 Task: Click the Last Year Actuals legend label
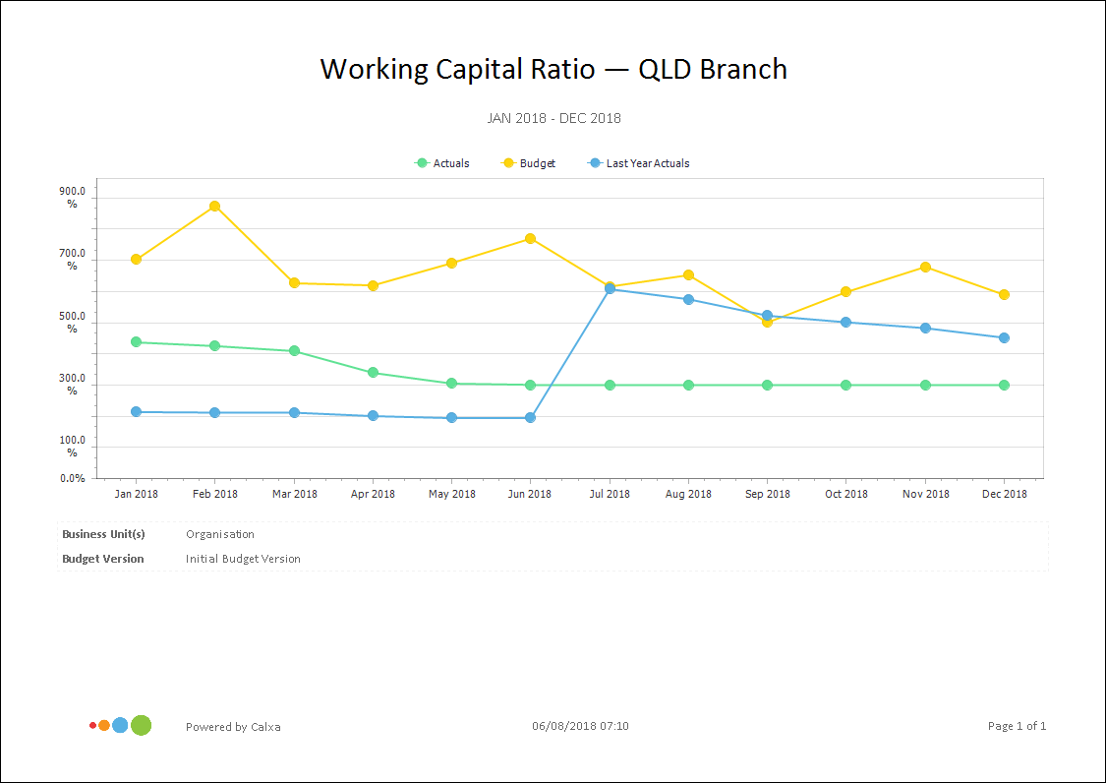pos(648,163)
